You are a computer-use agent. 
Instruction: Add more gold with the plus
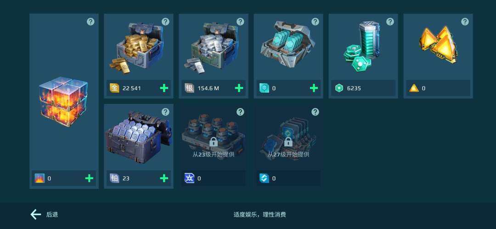(164, 88)
